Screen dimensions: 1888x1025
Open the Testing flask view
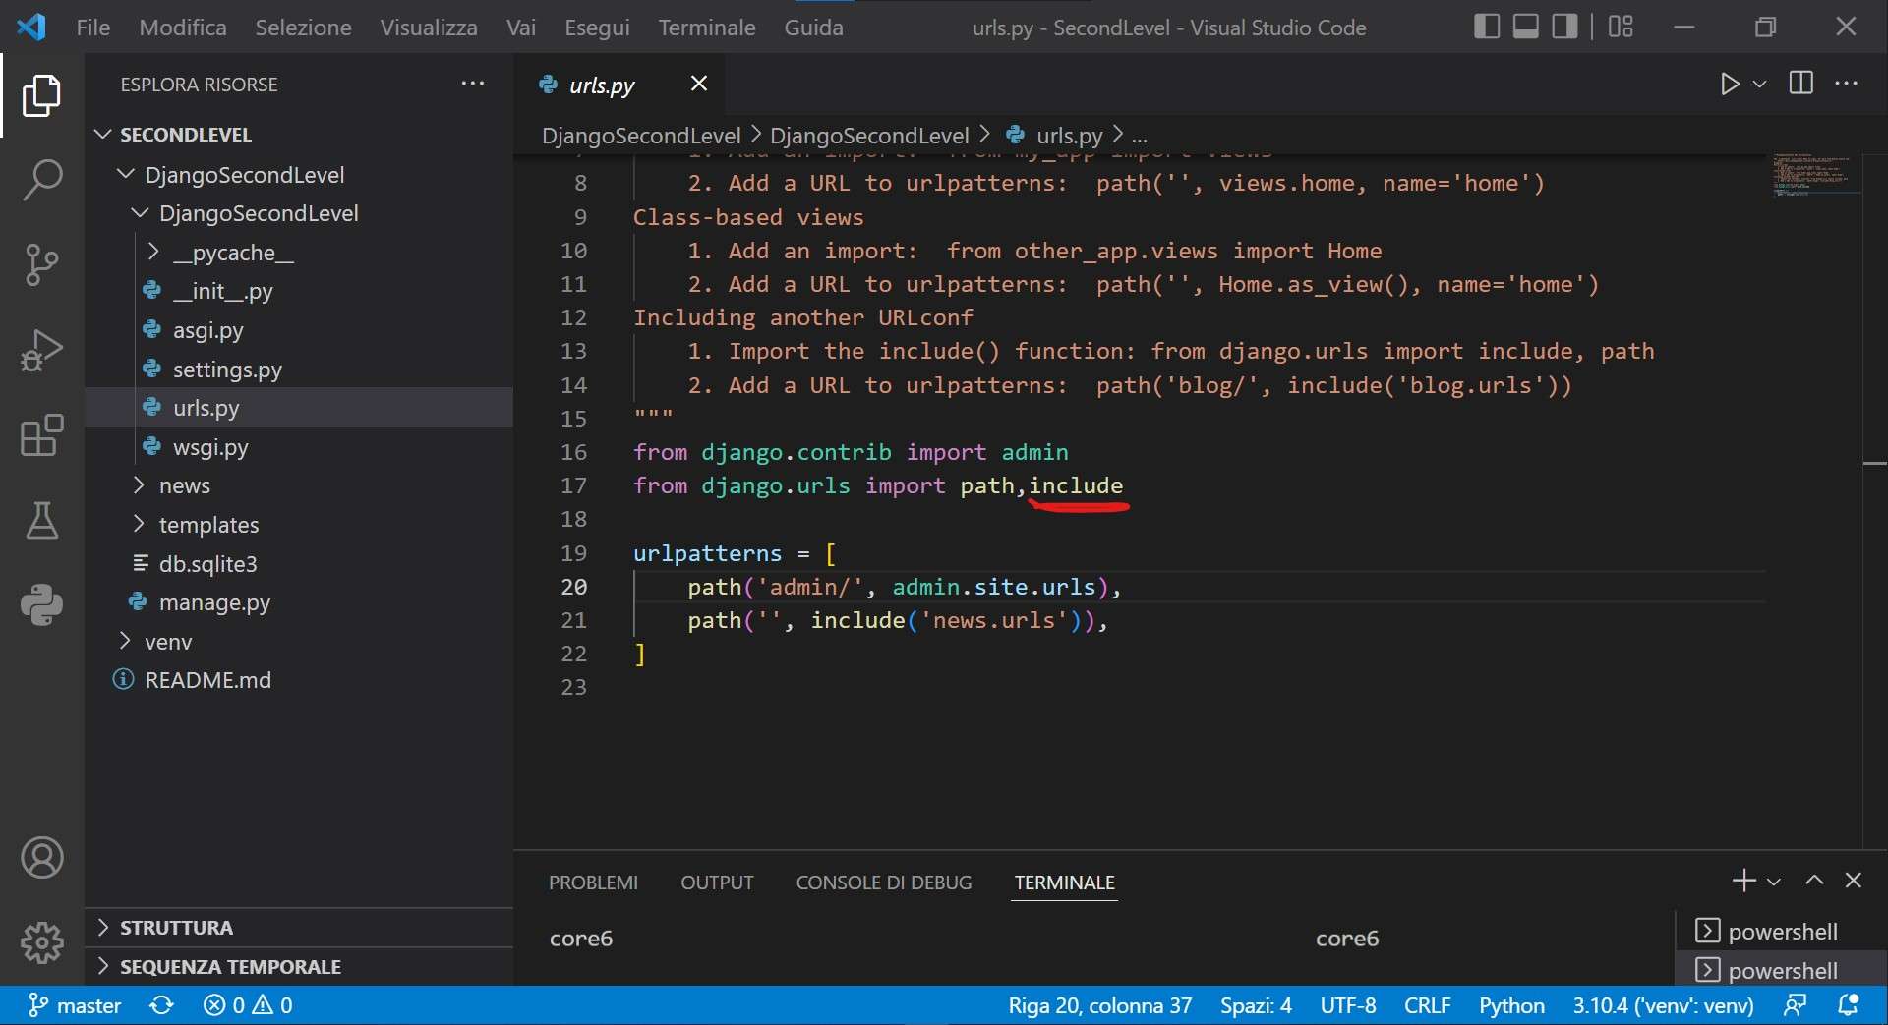41,520
